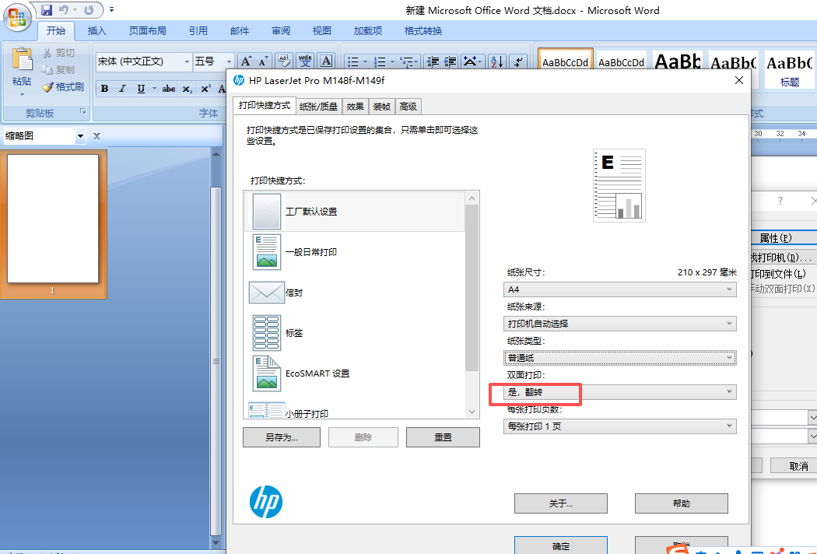Select 工厂默认设置 print shortcut
Image resolution: width=817 pixels, height=554 pixels.
pyautogui.click(x=354, y=212)
